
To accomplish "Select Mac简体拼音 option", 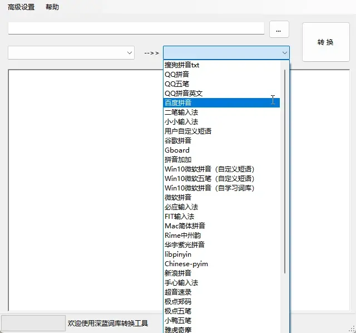I will [x=185, y=226].
